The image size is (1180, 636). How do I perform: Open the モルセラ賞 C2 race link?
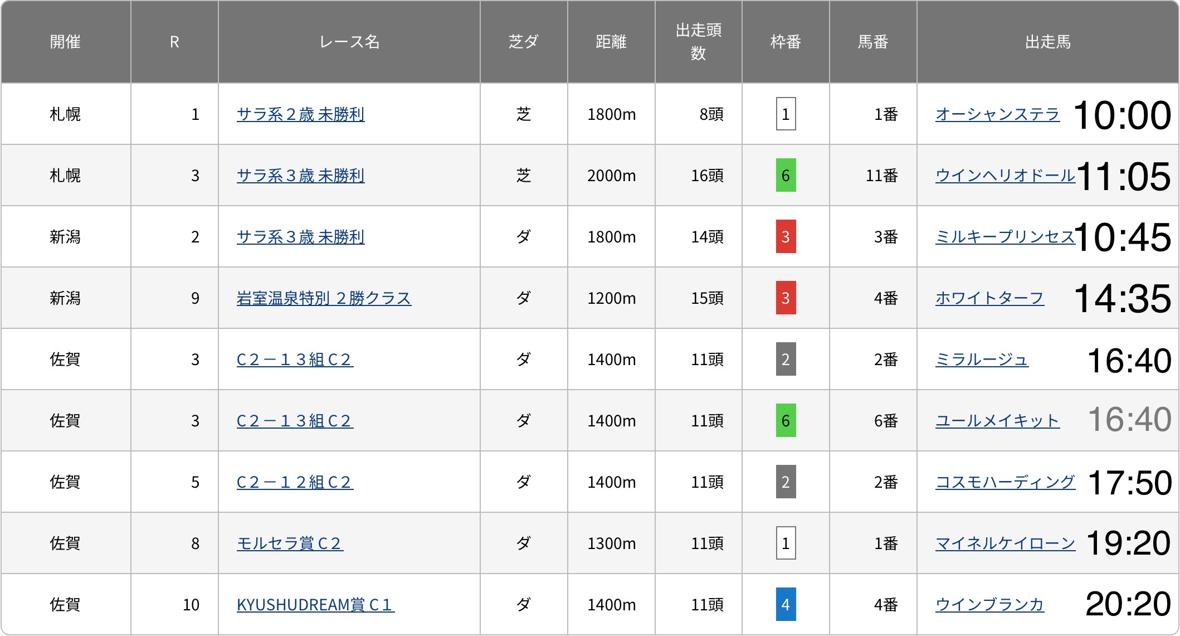[290, 543]
